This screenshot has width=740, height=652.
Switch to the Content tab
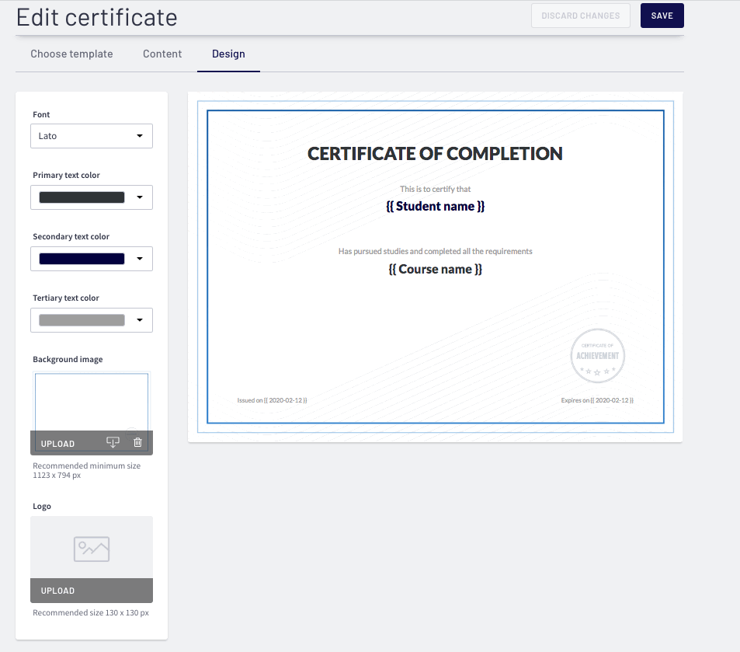point(162,54)
